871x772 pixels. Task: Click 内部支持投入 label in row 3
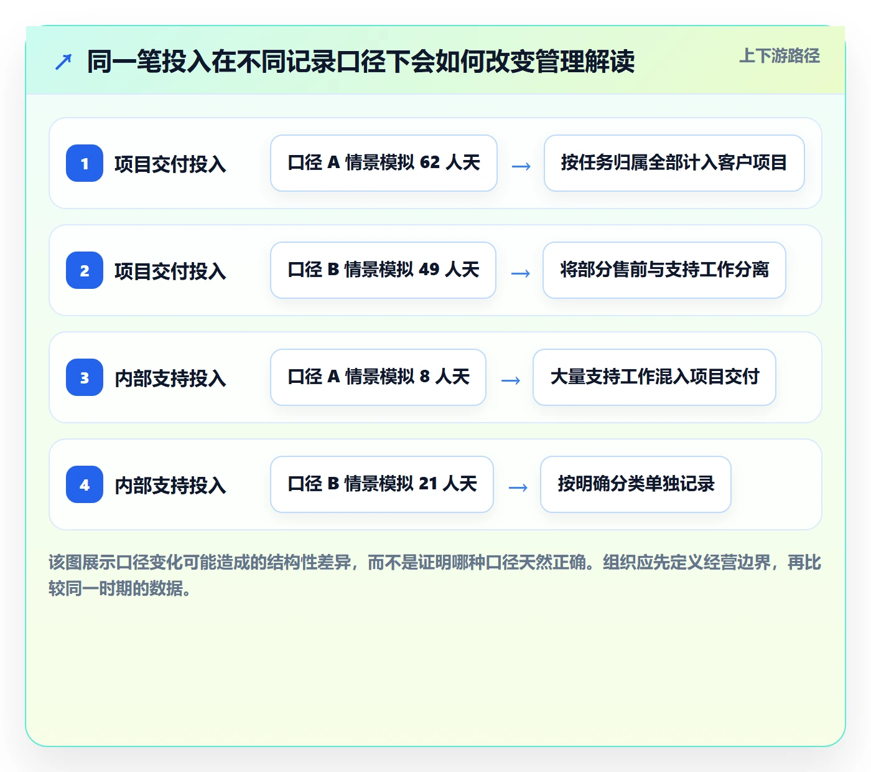(170, 379)
